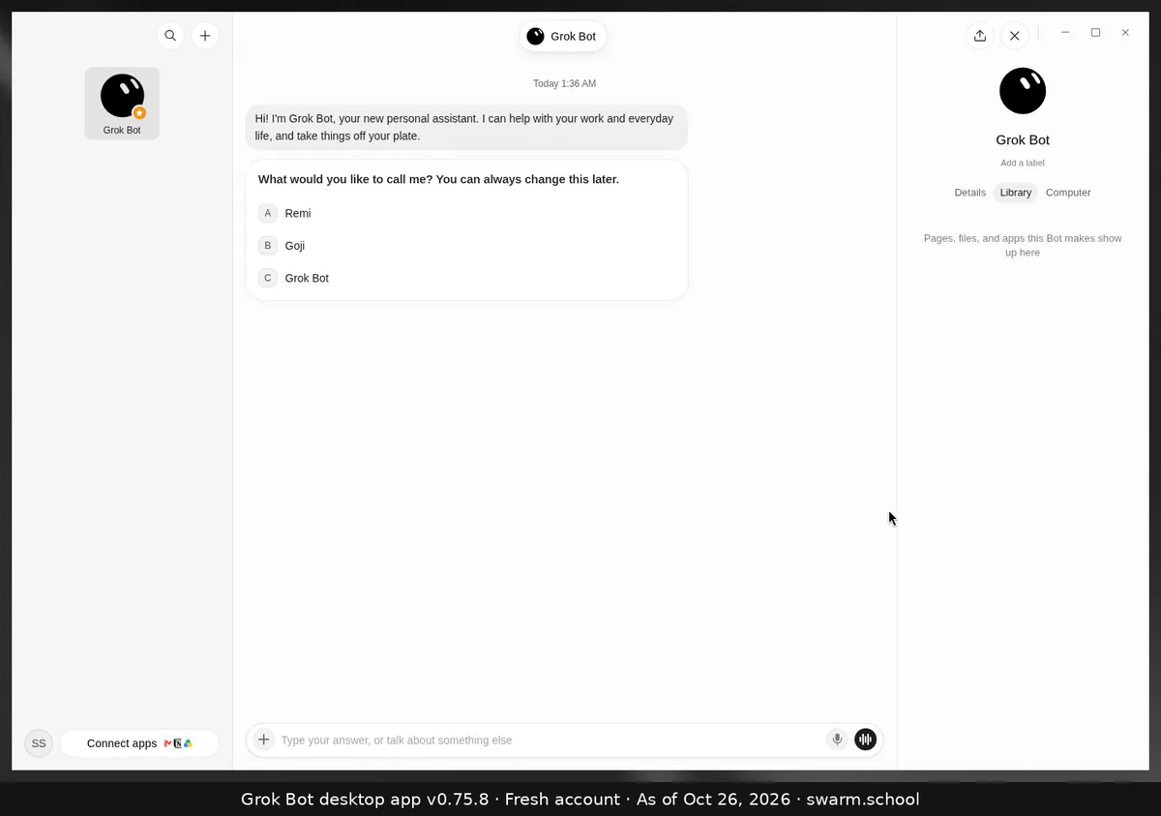Activate the microphone dictation icon
The image size is (1161, 816).
pyautogui.click(x=837, y=740)
